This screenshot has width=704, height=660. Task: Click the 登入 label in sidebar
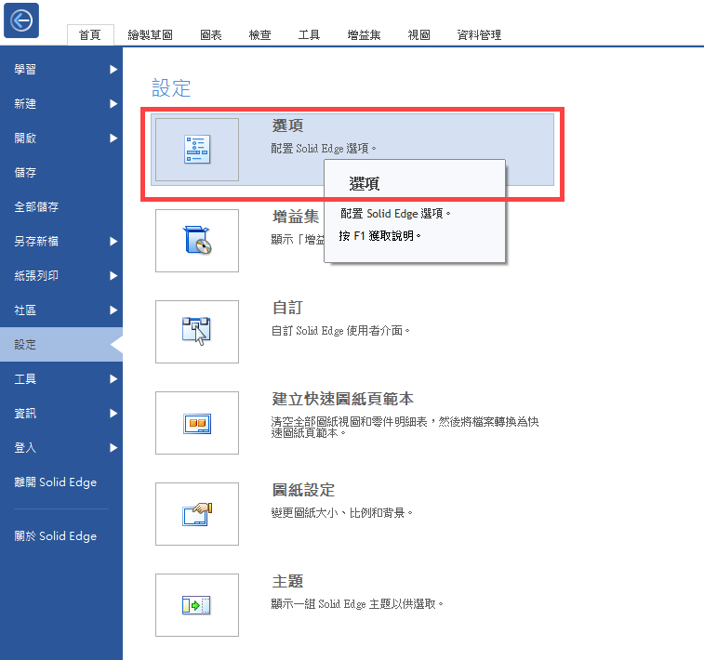25,448
